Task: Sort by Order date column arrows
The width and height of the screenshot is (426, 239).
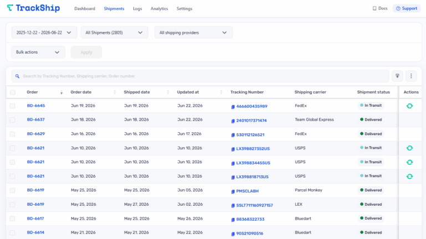Action: [x=115, y=92]
